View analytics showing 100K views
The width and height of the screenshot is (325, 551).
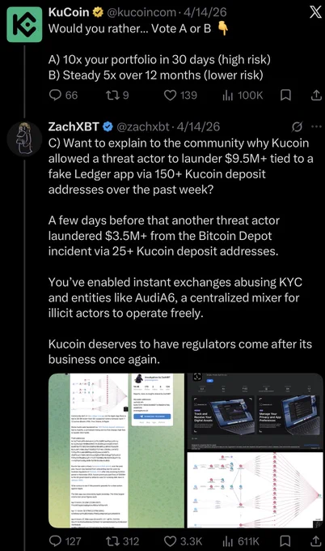[243, 96]
